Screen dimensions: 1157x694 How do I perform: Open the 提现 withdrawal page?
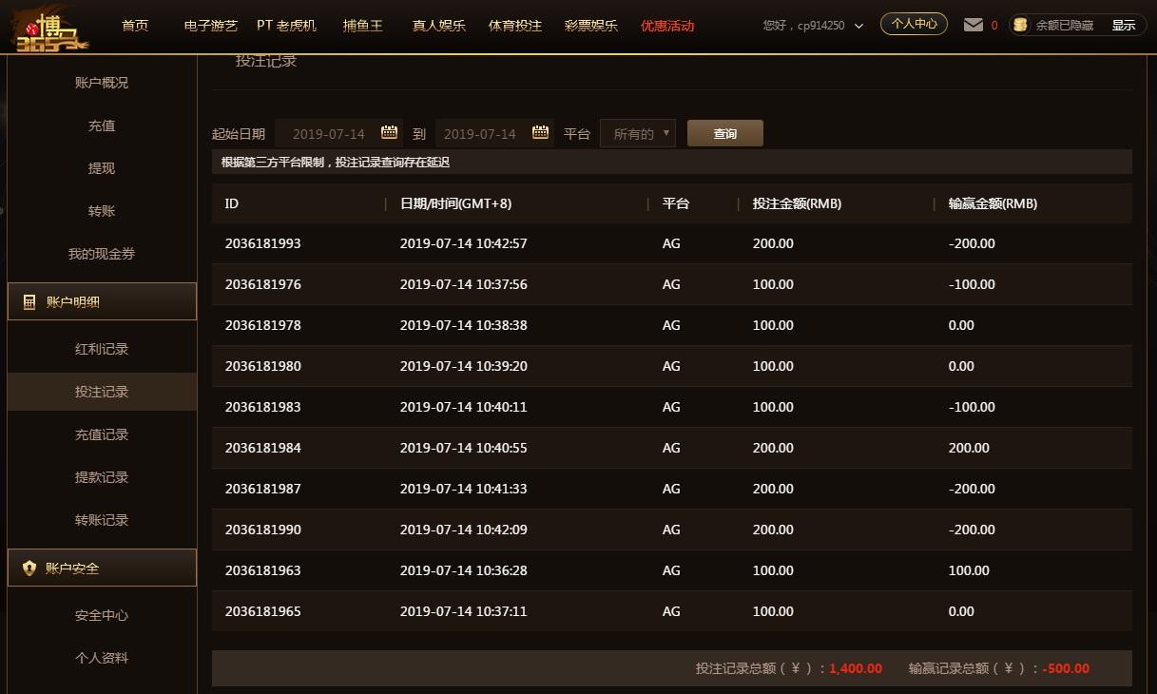[102, 167]
